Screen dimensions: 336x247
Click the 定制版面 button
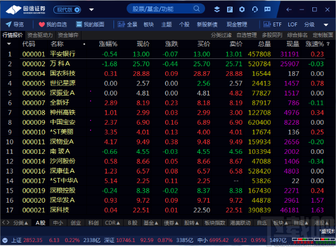pyautogui.click(x=323, y=35)
